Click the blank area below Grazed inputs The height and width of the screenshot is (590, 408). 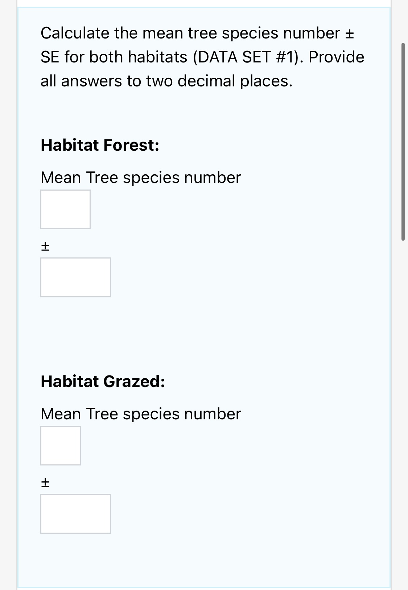click(203, 559)
